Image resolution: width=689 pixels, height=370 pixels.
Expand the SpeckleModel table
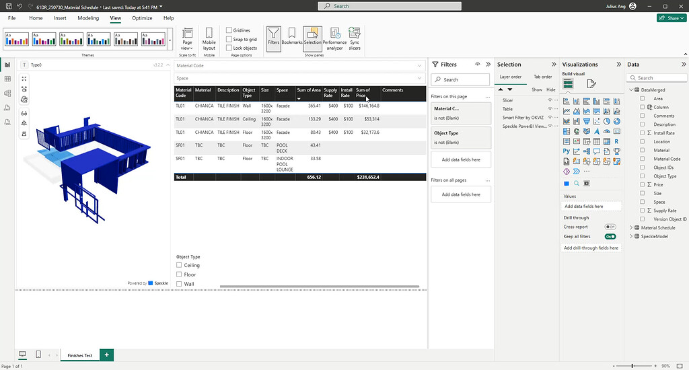(x=631, y=236)
